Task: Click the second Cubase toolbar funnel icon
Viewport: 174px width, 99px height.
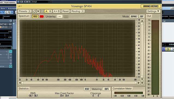Action: (x=4, y=12)
